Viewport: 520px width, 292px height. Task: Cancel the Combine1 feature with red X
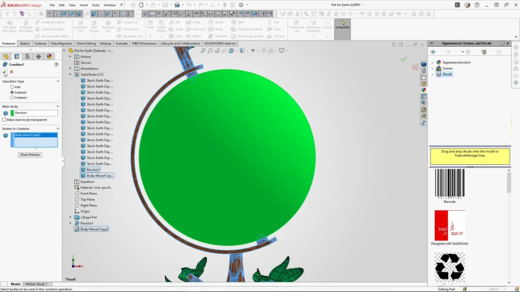tap(12, 72)
